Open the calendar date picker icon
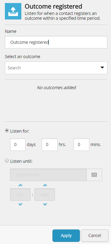The image size is (111, 244). point(94,175)
